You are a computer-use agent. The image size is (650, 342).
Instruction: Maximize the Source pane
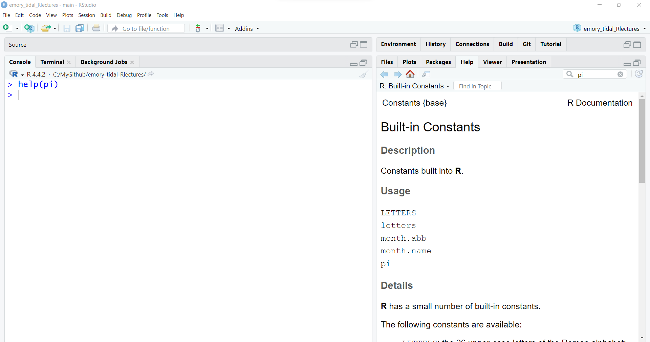click(x=364, y=45)
